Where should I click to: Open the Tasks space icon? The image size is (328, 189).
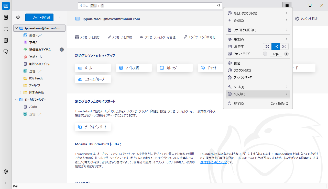tap(6, 40)
